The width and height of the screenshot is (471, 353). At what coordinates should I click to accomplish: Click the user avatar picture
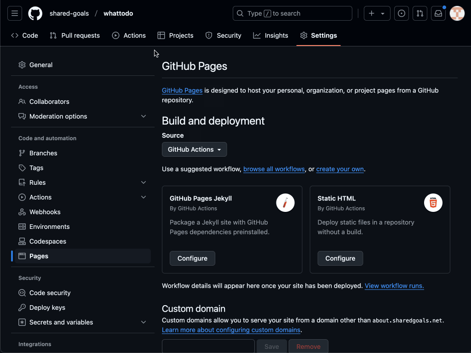coord(457,13)
